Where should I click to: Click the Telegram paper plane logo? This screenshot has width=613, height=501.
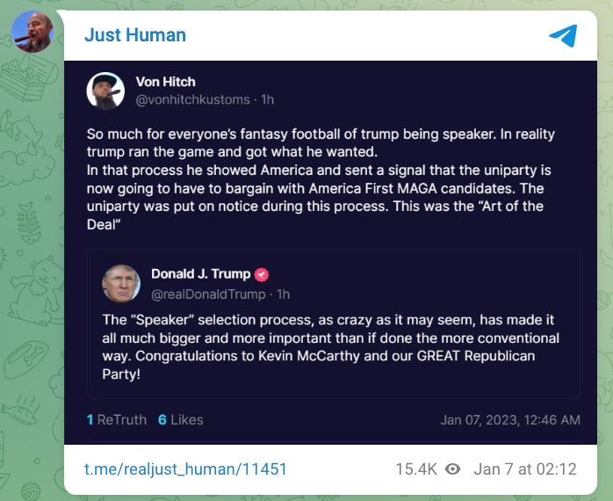coord(562,35)
